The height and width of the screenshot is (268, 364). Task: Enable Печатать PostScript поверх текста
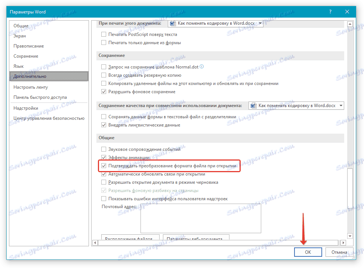(104, 34)
